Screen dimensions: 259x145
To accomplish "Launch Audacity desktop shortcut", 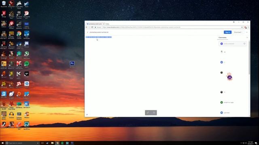I will coord(11,115).
